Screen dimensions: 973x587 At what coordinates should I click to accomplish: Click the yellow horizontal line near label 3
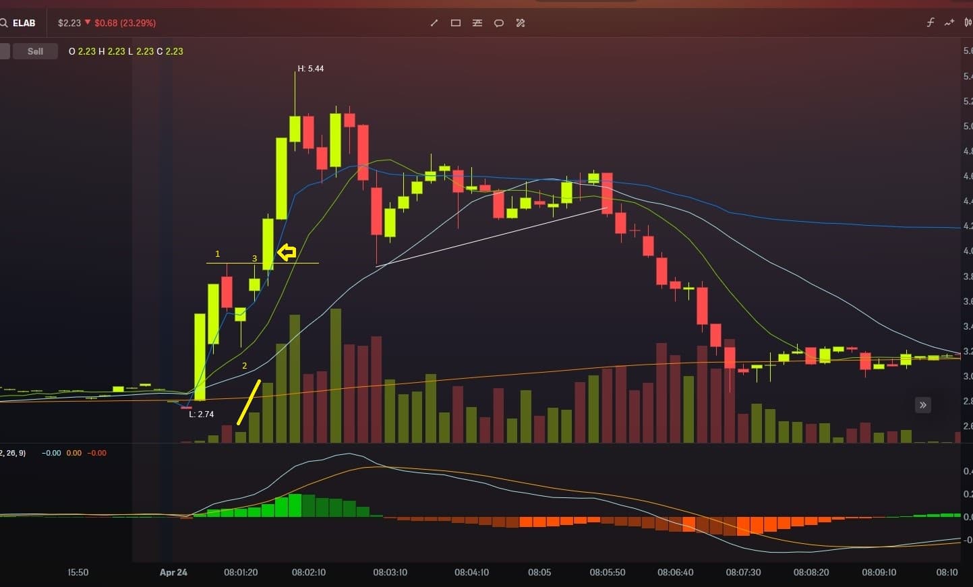[303, 263]
